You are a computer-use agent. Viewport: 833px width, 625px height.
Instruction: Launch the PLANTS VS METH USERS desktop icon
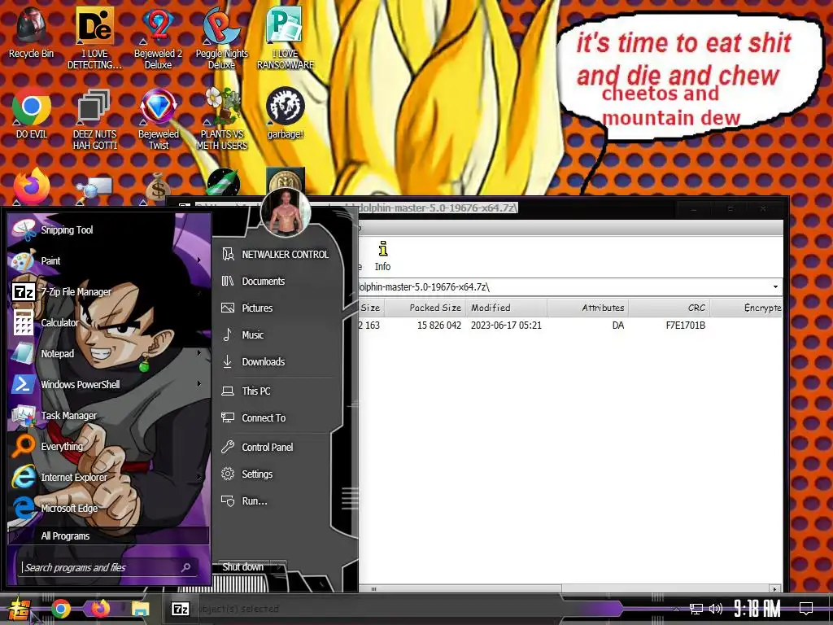point(221,118)
